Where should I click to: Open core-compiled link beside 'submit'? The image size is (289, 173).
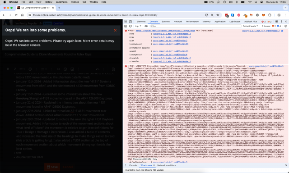pyautogui.click(x=171, y=51)
